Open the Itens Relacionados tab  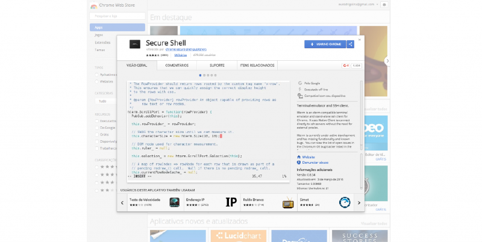point(257,64)
